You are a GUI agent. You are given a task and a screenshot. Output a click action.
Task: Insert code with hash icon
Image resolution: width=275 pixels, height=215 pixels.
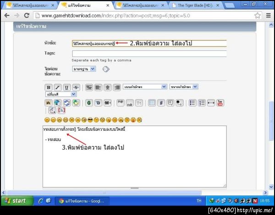pos(161,103)
